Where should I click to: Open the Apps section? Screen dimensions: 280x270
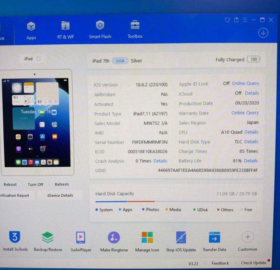pyautogui.click(x=31, y=30)
